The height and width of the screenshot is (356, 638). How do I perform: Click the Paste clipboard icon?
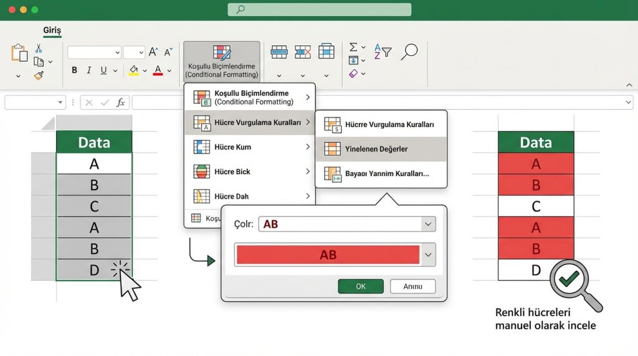[x=19, y=53]
